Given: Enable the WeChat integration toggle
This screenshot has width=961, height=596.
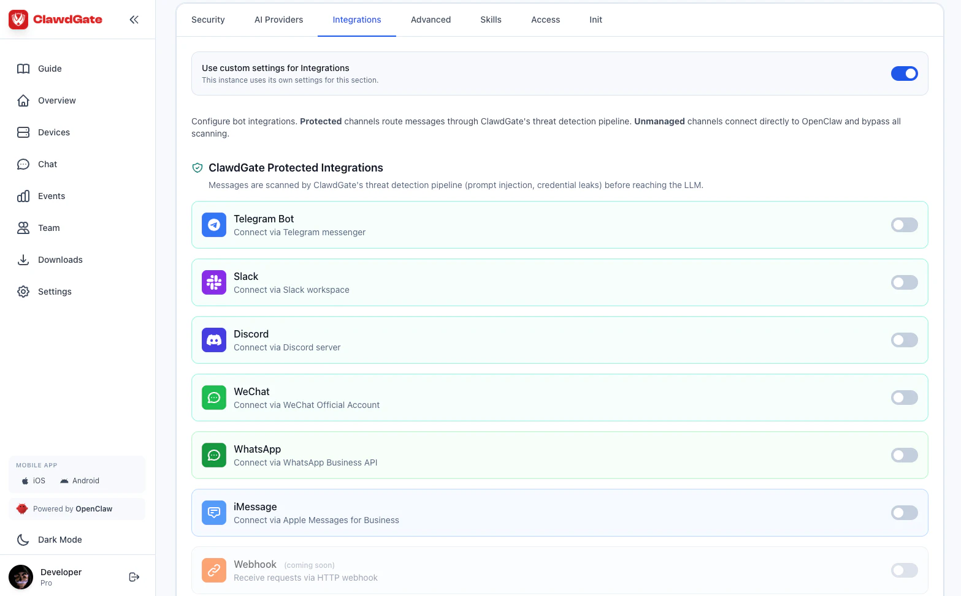Looking at the screenshot, I should click(905, 398).
